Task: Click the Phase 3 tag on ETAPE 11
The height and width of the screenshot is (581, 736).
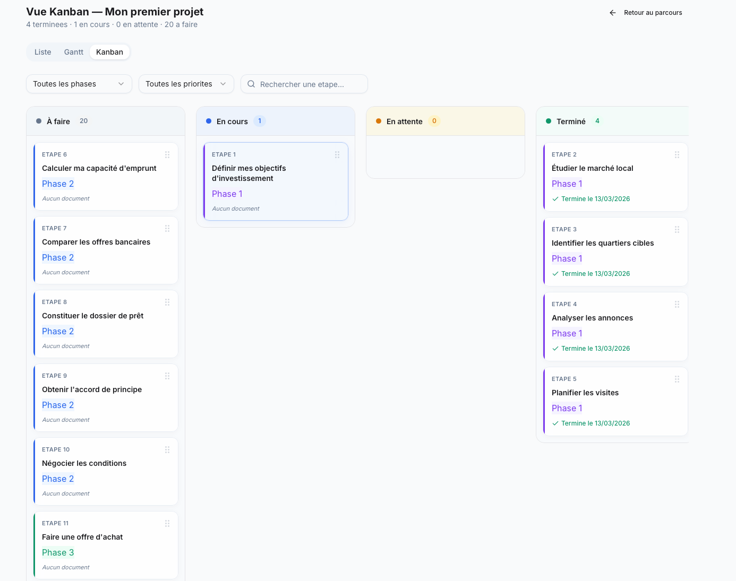Action: (58, 552)
